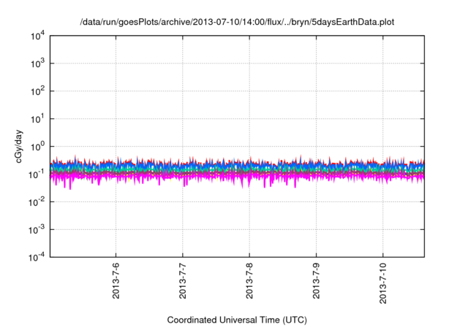Click the 2013-7-6 date tick label

116,281
